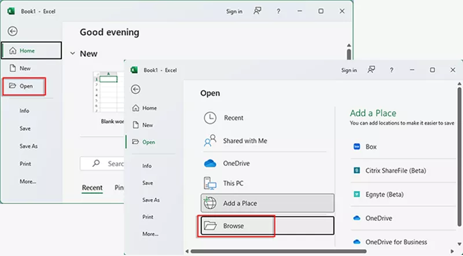Click the Search input field
Viewport: 463px width, 256px height.
coord(113,164)
